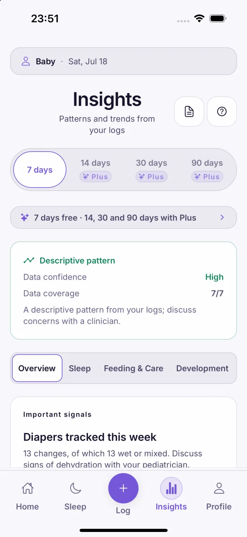Expand the Plus banner chevron arrow

click(222, 217)
